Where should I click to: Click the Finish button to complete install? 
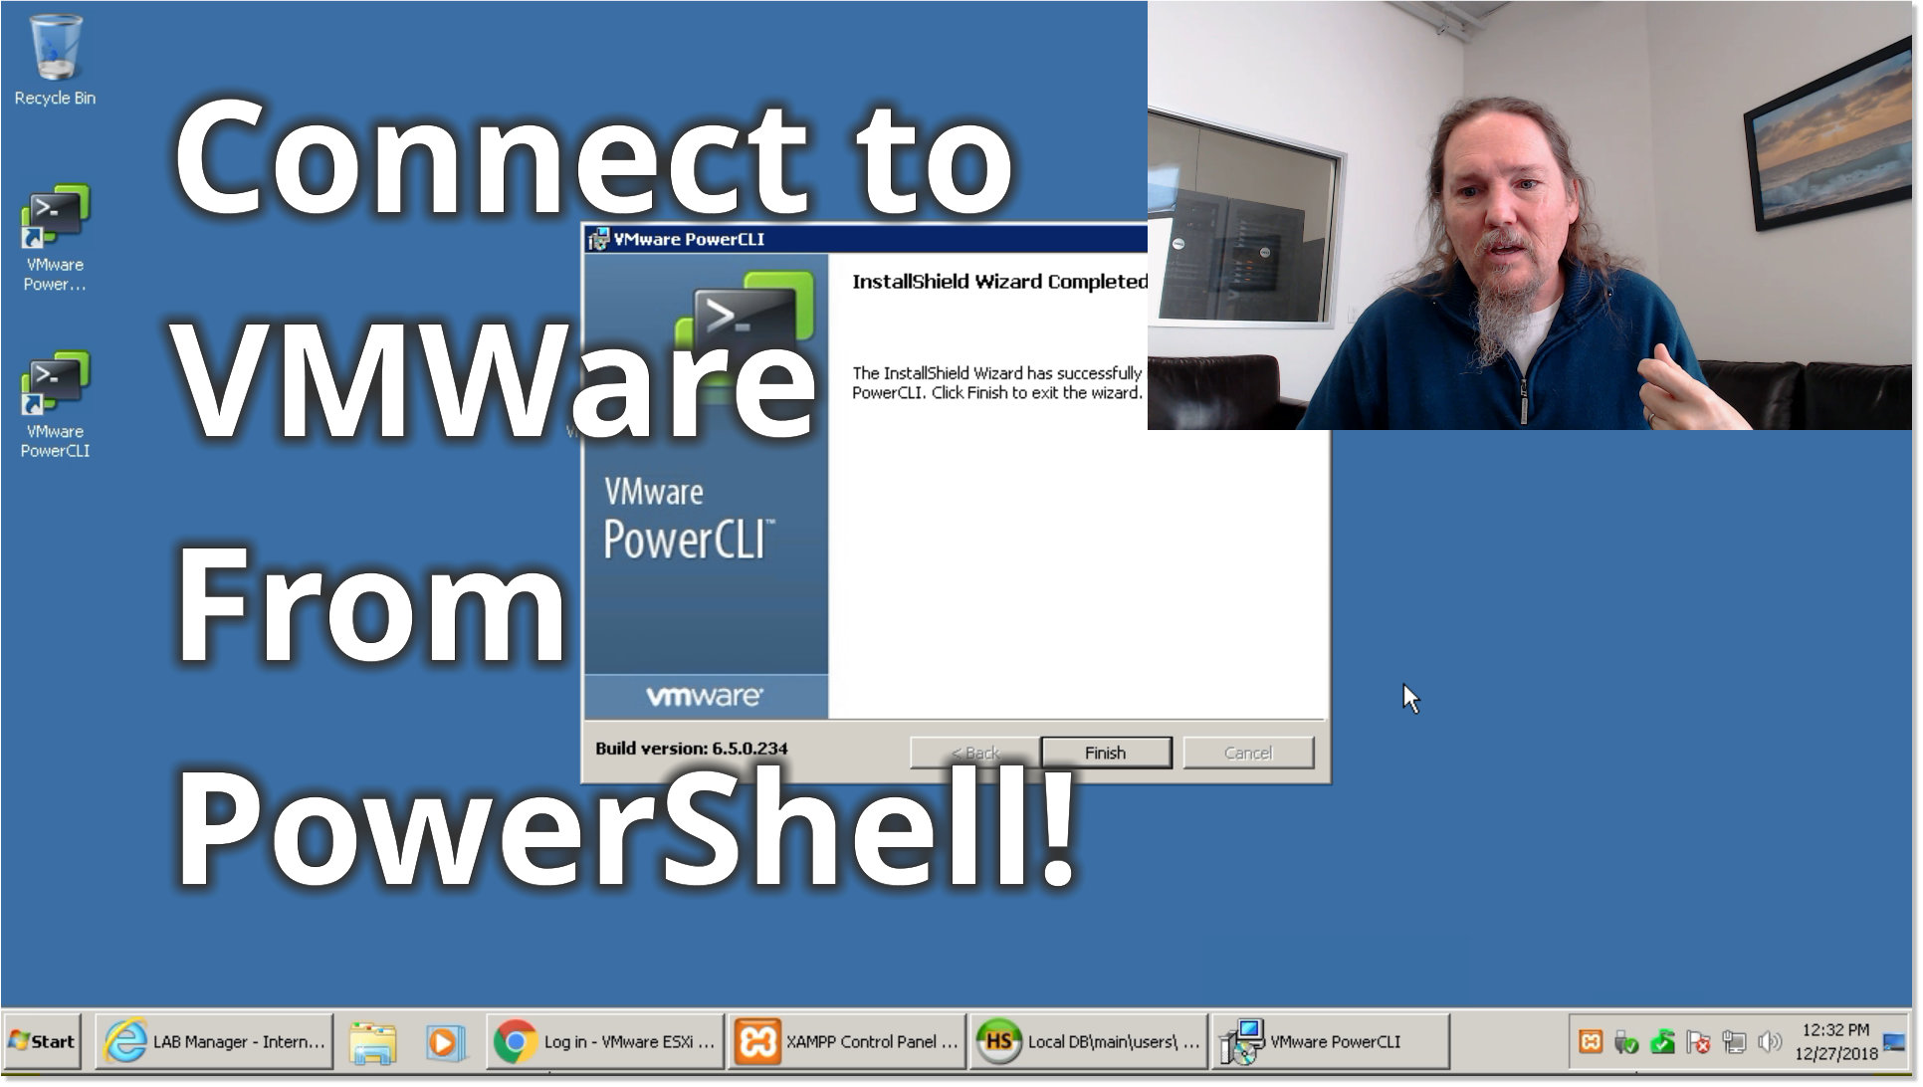pos(1106,751)
